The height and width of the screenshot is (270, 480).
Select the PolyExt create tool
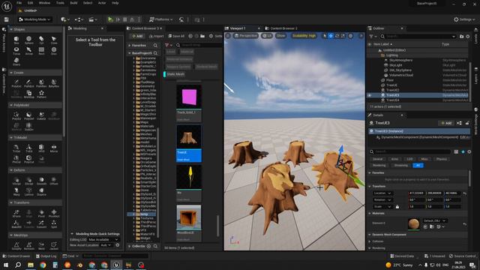[16, 83]
